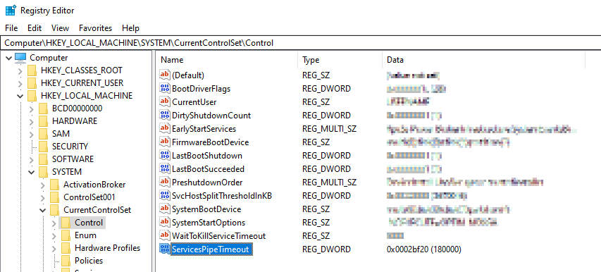Click REG_MULTI_SZ type of EarlyStartServices
Image resolution: width=601 pixels, height=272 pixels.
pos(330,129)
